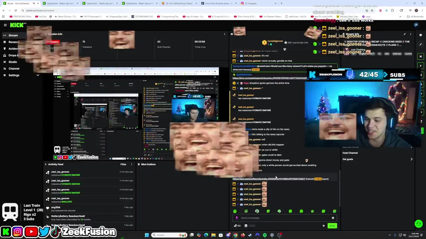426x239 pixels.
Task: Reload the dashboard page
Action: 15,10
